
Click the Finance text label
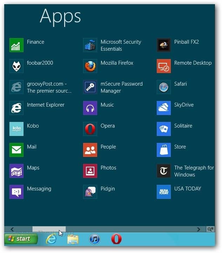[35, 42]
